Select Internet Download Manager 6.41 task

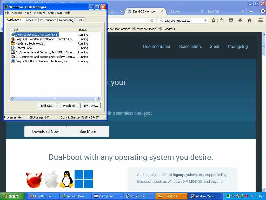55,35
